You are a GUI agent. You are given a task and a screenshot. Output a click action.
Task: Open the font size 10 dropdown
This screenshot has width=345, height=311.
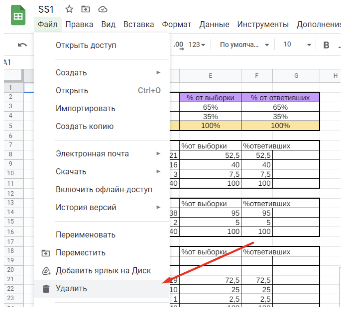click(297, 44)
